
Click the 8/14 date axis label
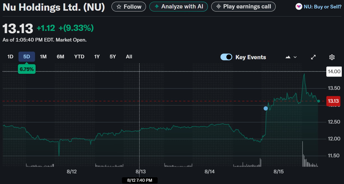coord(210,171)
